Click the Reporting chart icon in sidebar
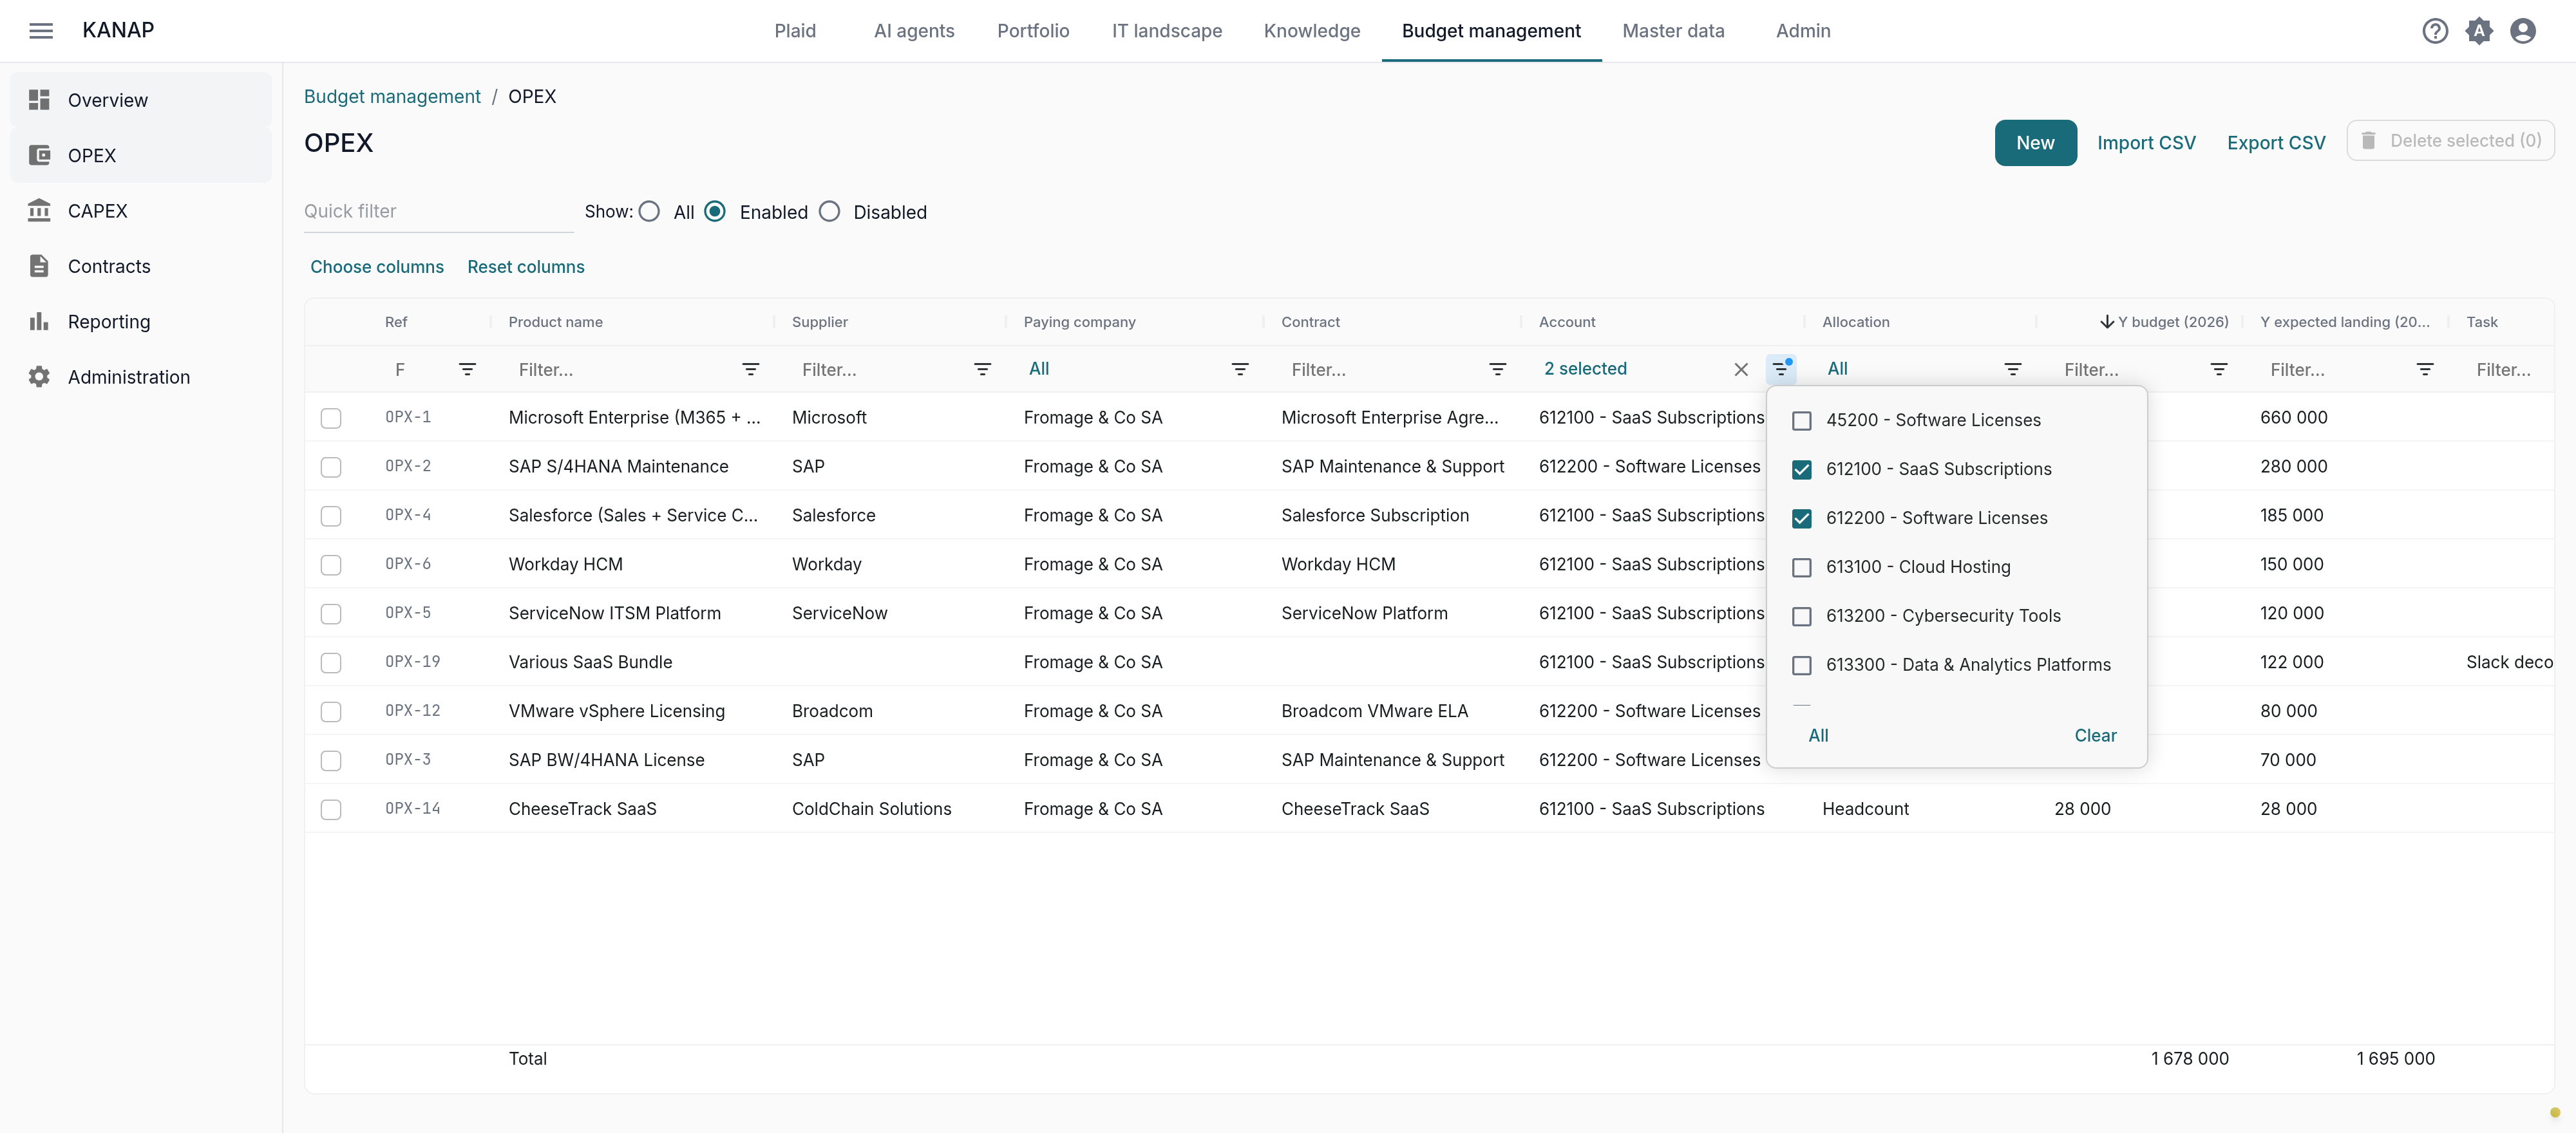This screenshot has height=1133, width=2576. point(39,321)
